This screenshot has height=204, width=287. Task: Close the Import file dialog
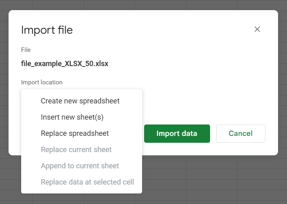click(257, 29)
